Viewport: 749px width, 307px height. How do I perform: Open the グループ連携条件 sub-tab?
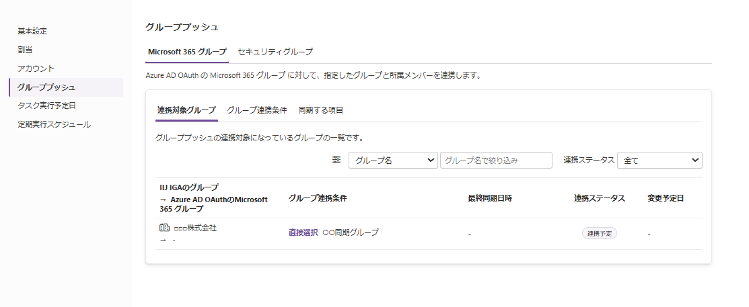coord(257,109)
